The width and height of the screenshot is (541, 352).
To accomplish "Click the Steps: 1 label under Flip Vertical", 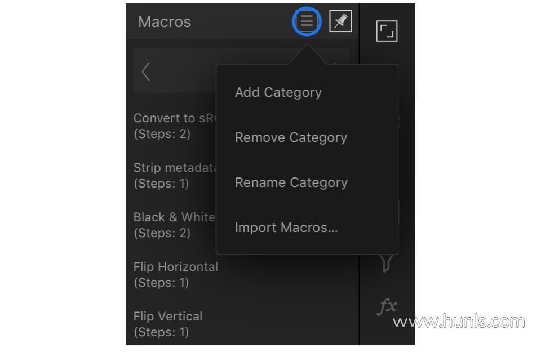I will [x=161, y=332].
